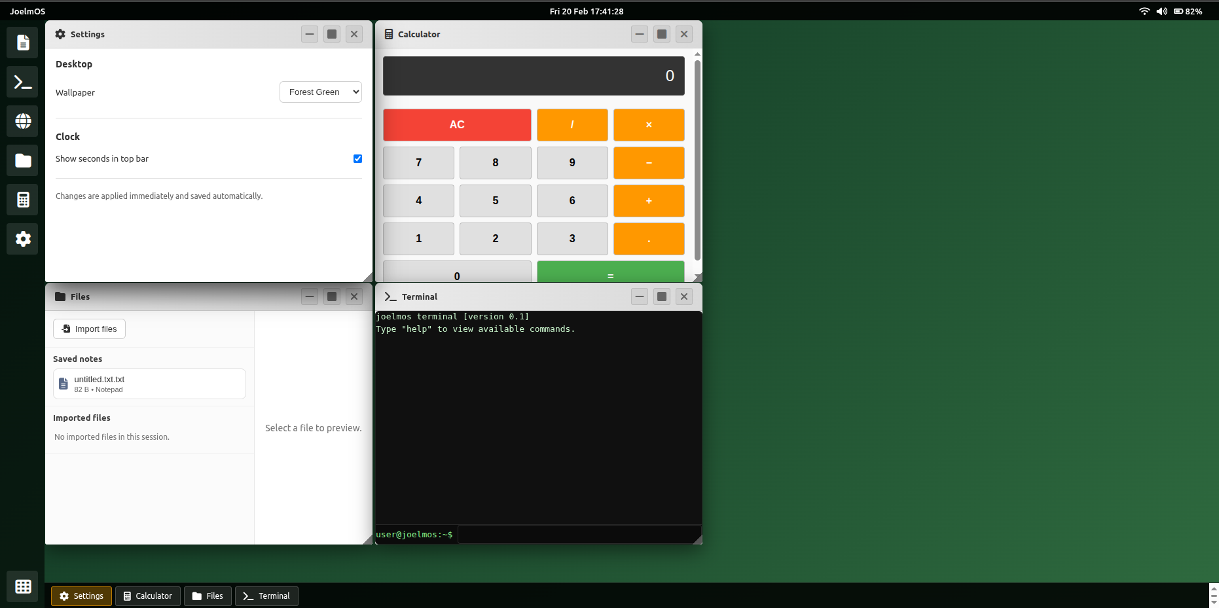Screen dimensions: 1219x608
Task: Switch to Calculator in the taskbar
Action: [148, 596]
